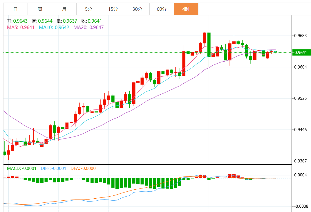Switch to the 日 daily chart tab
This screenshot has height=212, width=311.
coord(15,9)
